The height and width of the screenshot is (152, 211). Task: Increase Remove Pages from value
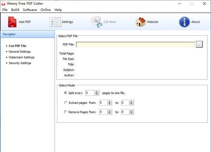(x=109, y=111)
